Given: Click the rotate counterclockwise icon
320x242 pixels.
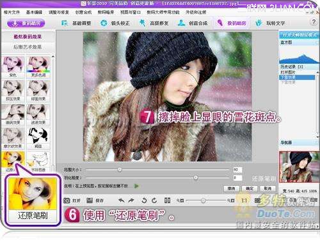Looking at the screenshot, I should 144,200.
